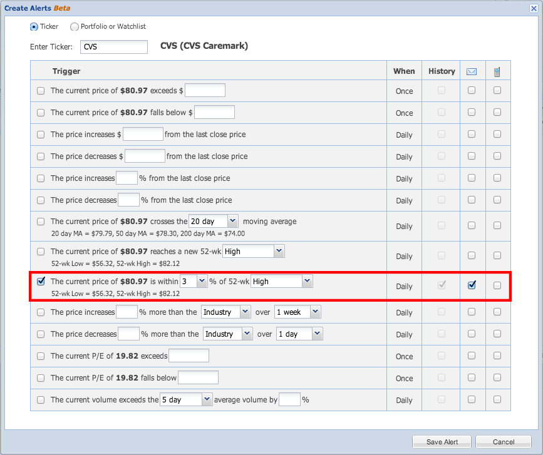Enable the P/E falls below trigger checkbox
The width and height of the screenshot is (543, 455).
(x=41, y=378)
